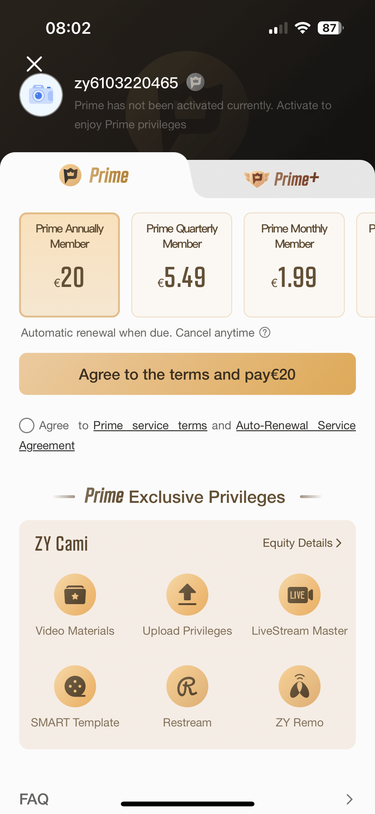
Task: Open the Prime service terms link
Action: (x=150, y=425)
